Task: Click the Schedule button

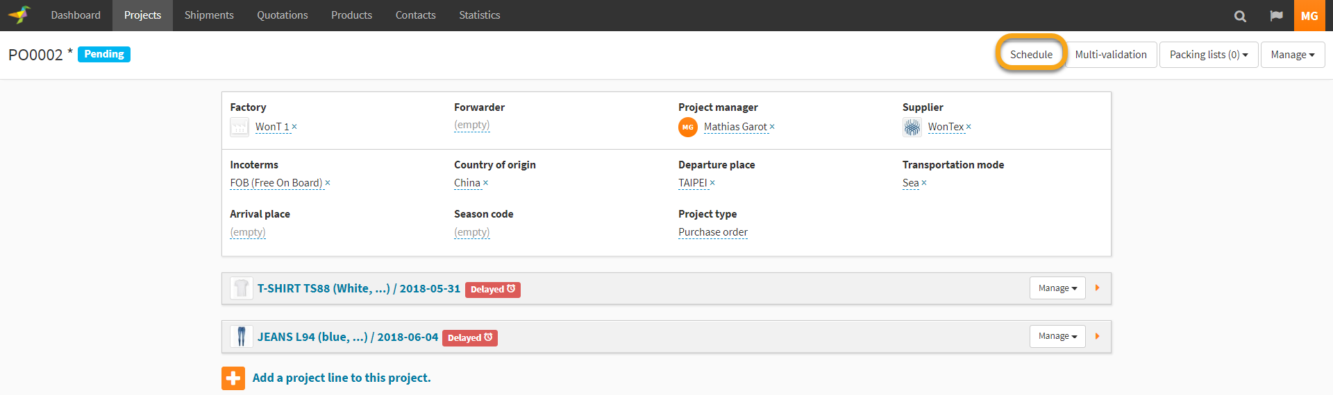Action: [x=1031, y=55]
